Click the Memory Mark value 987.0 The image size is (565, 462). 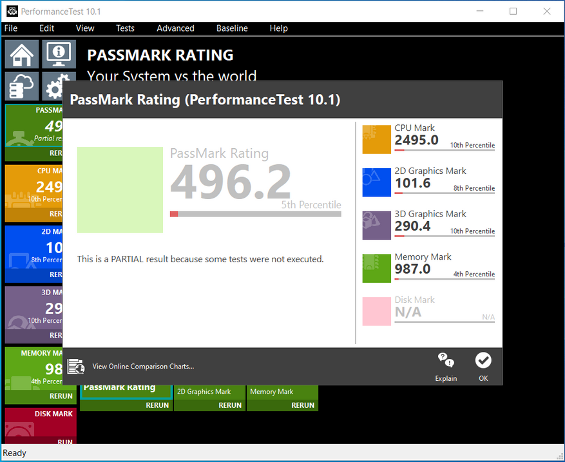click(x=412, y=269)
